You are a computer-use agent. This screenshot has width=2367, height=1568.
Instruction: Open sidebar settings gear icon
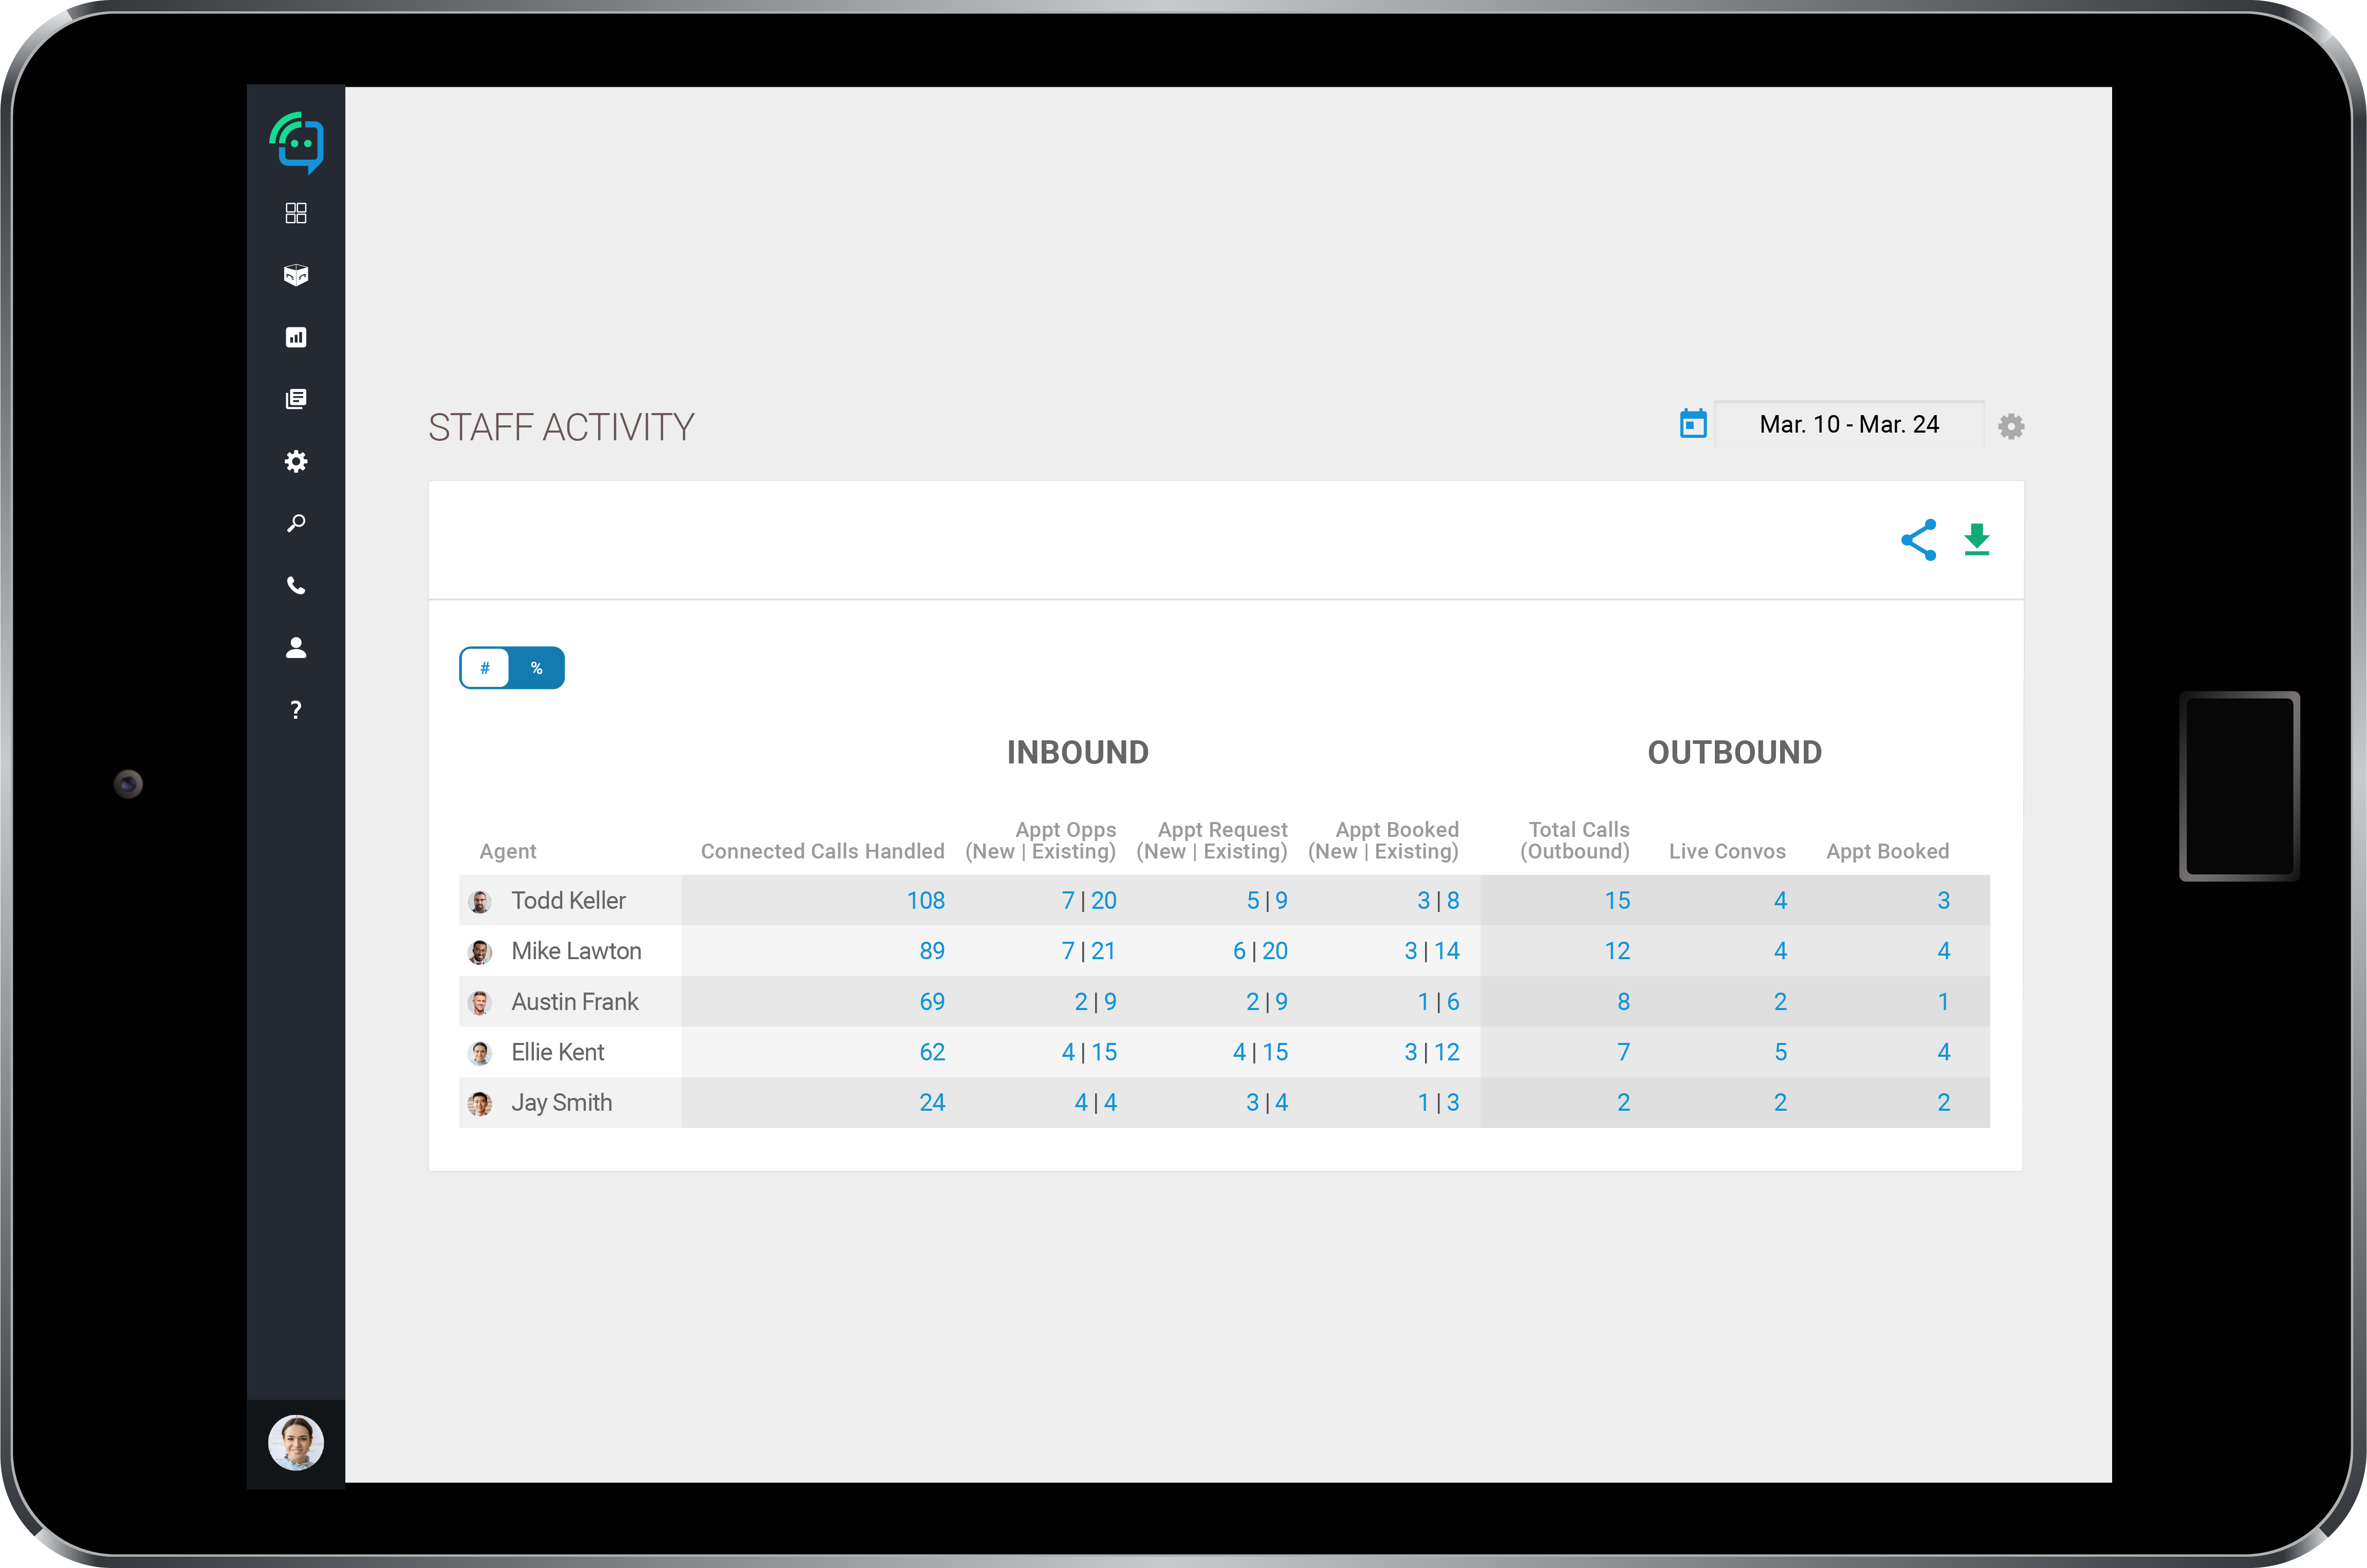click(296, 461)
